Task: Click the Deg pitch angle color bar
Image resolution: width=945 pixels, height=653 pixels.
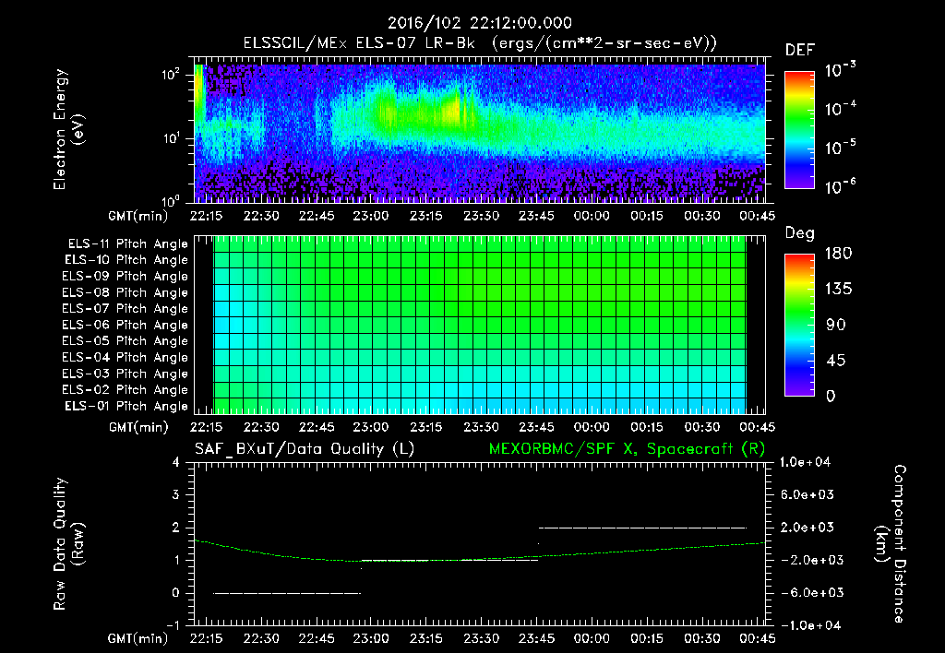Action: pos(799,326)
